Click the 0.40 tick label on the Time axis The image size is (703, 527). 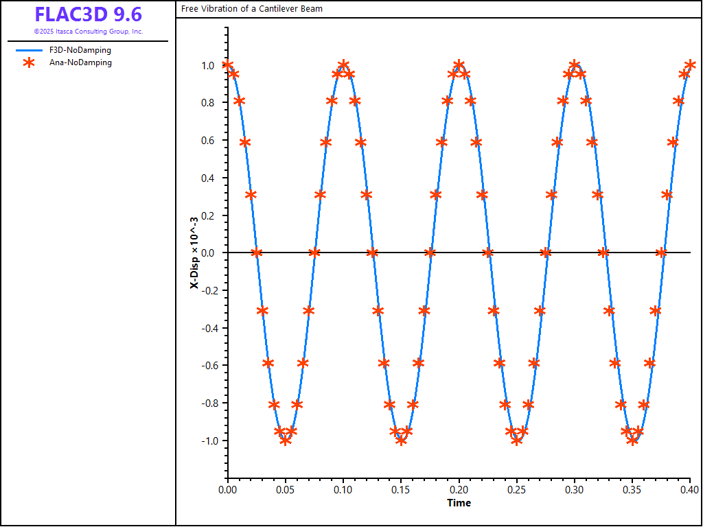689,490
